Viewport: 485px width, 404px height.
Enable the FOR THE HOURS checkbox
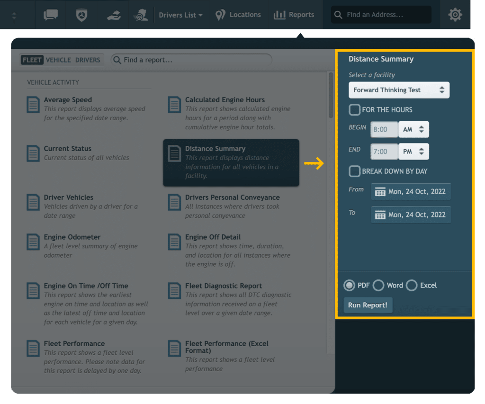[354, 109]
